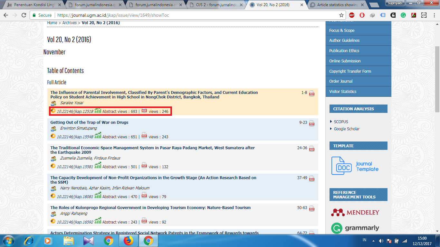Viewport: 440px width, 247px height.
Task: Click the Adblock Plus extension icon
Action: point(352,15)
